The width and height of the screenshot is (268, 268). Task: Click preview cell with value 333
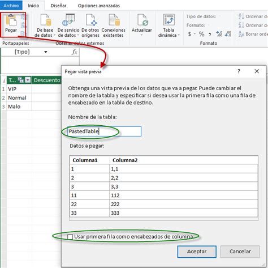tap(184, 213)
